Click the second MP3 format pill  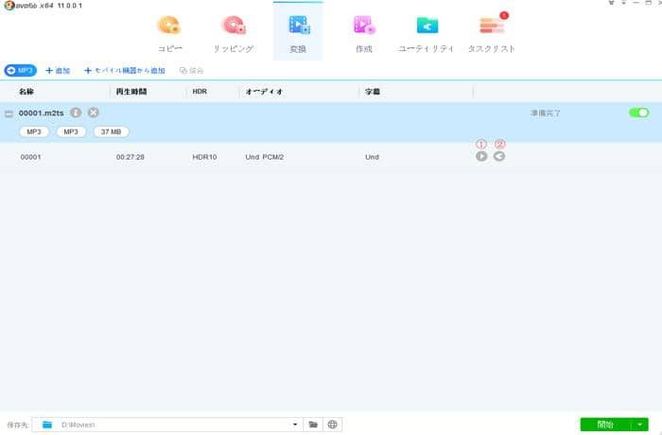pos(71,131)
